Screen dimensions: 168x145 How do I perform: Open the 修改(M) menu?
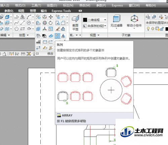coord(85,5)
